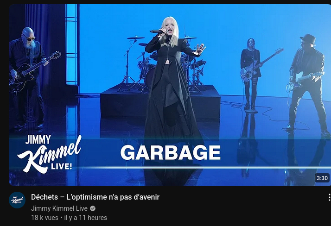The width and height of the screenshot is (331, 226).
Task: Open the three-dot more actions menu
Action: 329,198
